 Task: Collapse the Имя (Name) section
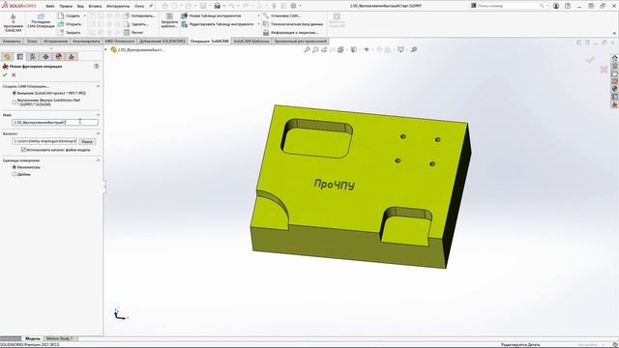click(x=99, y=115)
